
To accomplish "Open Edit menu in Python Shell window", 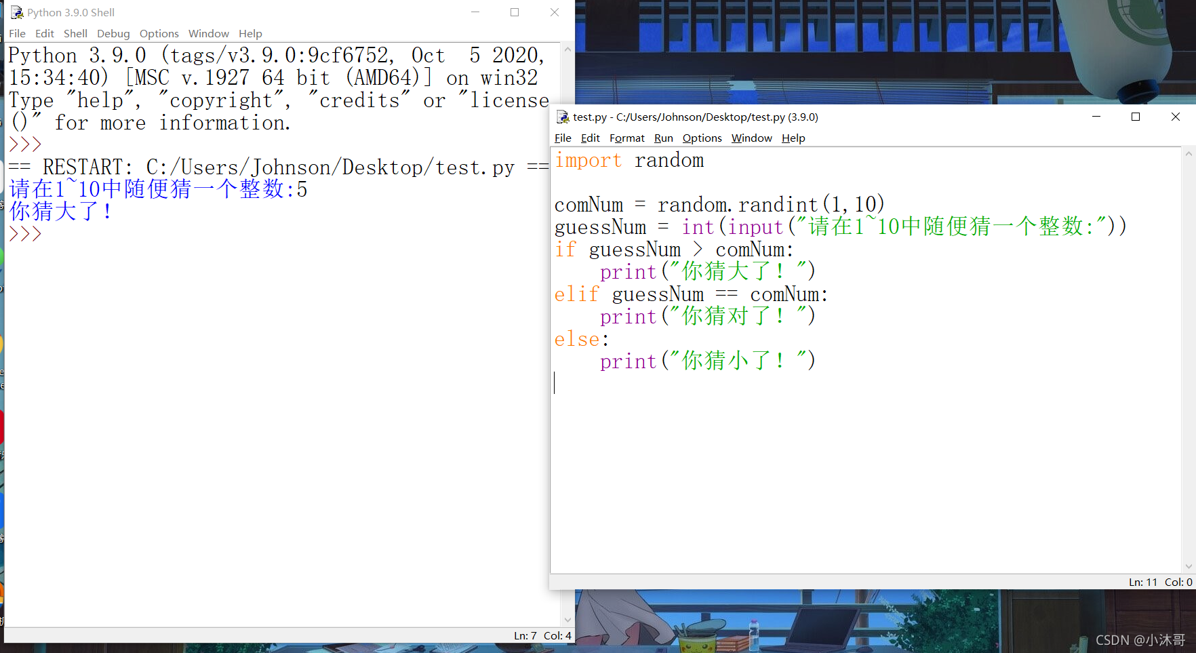I will click(45, 33).
